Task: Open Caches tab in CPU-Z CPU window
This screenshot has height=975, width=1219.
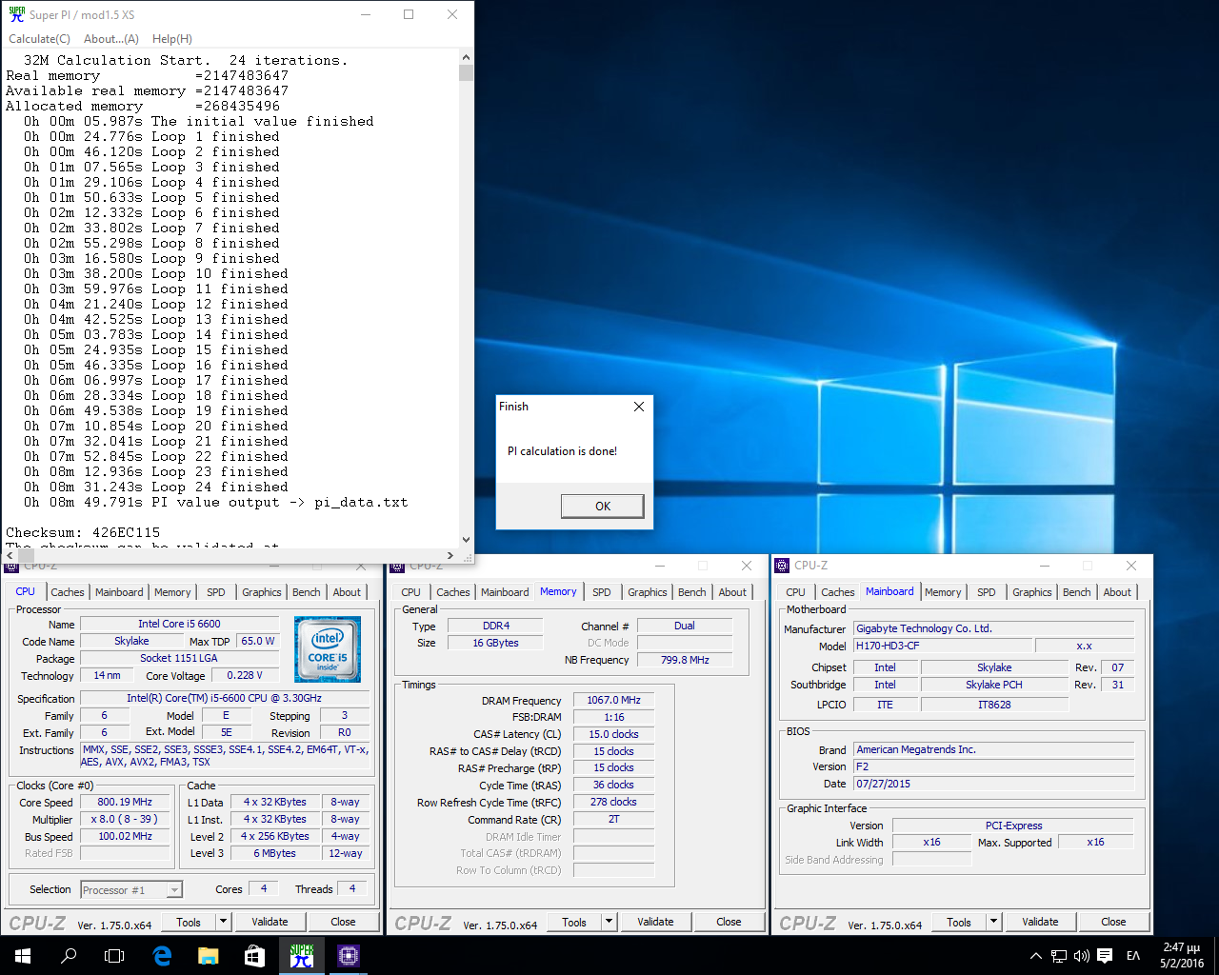Action: coord(68,592)
